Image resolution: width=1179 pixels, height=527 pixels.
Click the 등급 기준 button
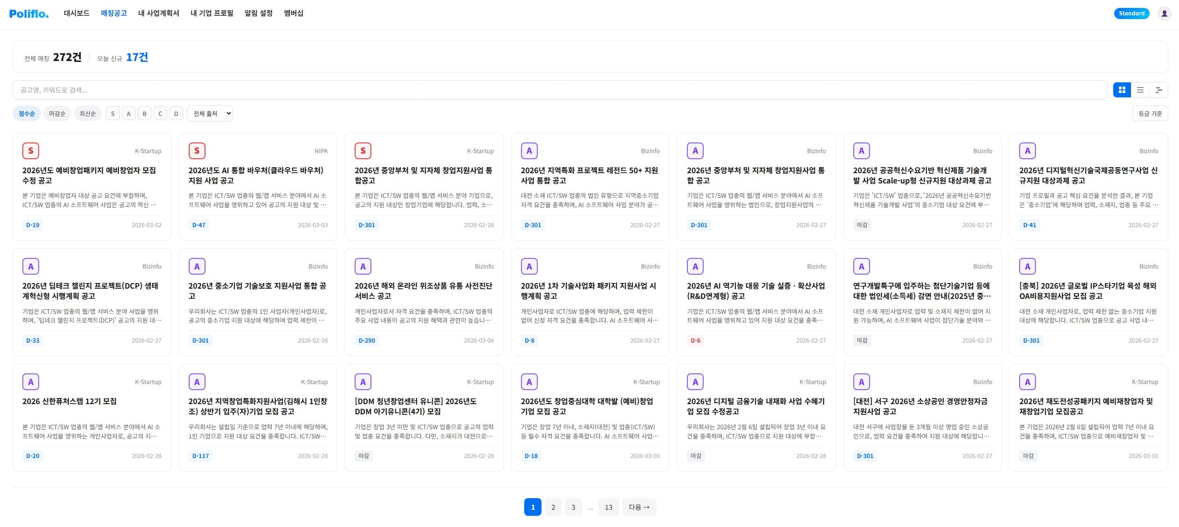click(x=1150, y=113)
